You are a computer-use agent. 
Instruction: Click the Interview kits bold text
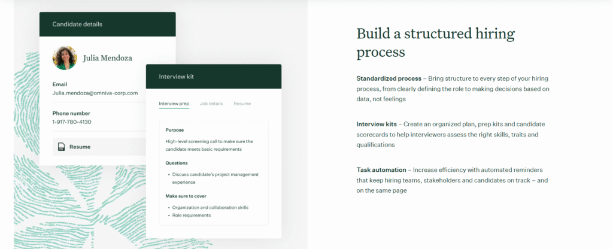(376, 124)
